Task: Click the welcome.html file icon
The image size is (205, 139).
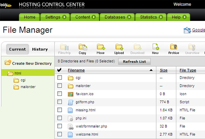Action: point(70,135)
